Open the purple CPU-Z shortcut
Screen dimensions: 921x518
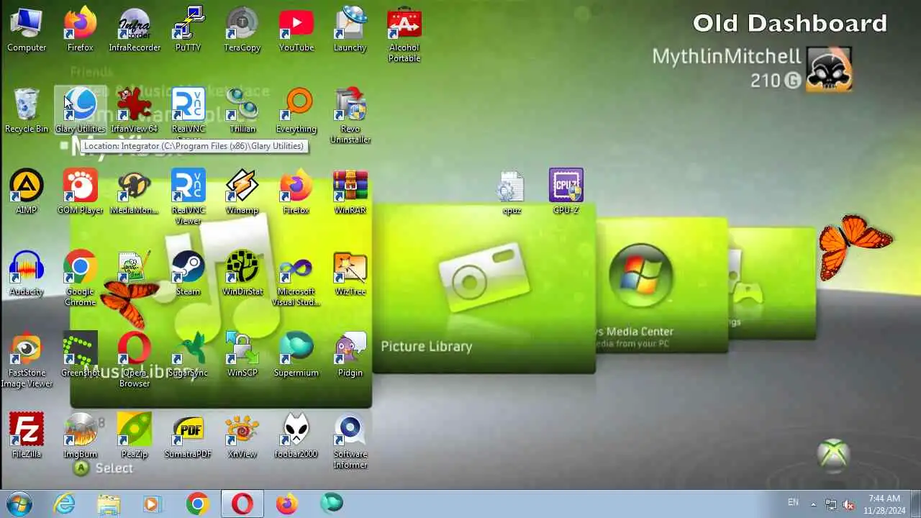pyautogui.click(x=566, y=193)
